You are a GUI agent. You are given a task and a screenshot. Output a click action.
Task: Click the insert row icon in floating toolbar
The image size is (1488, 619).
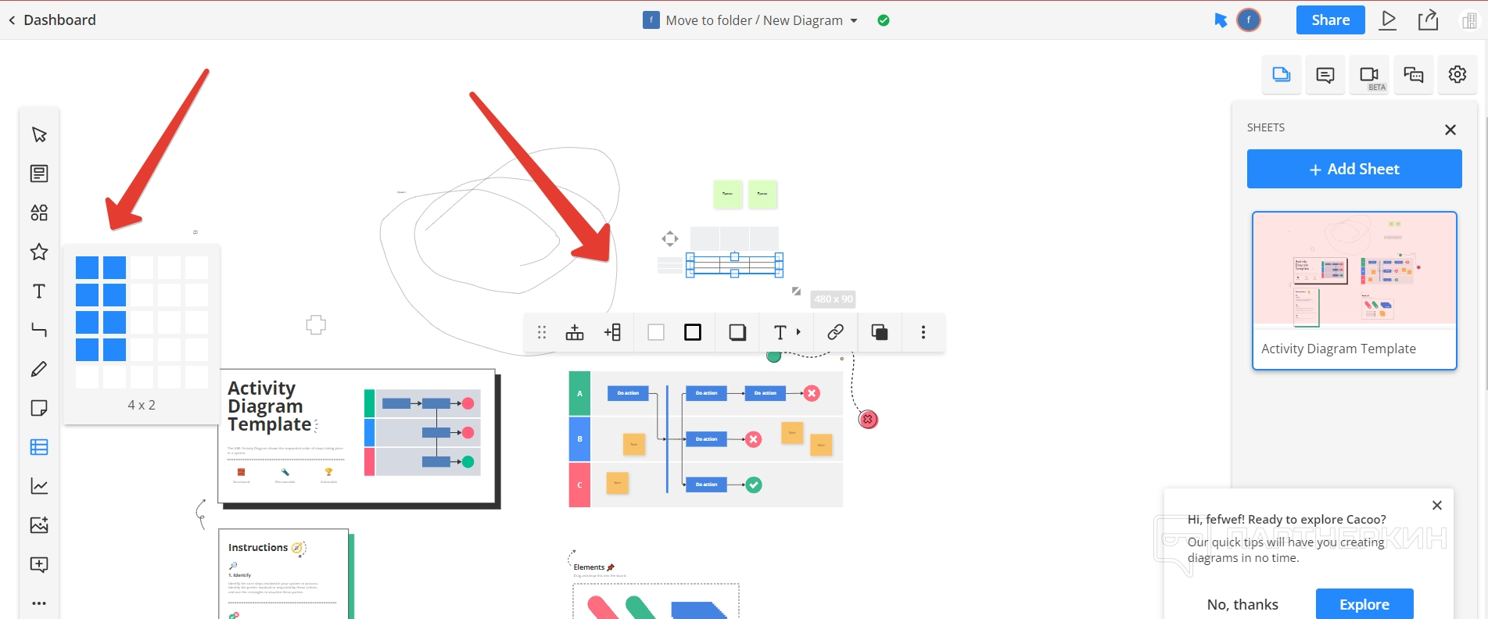click(575, 333)
